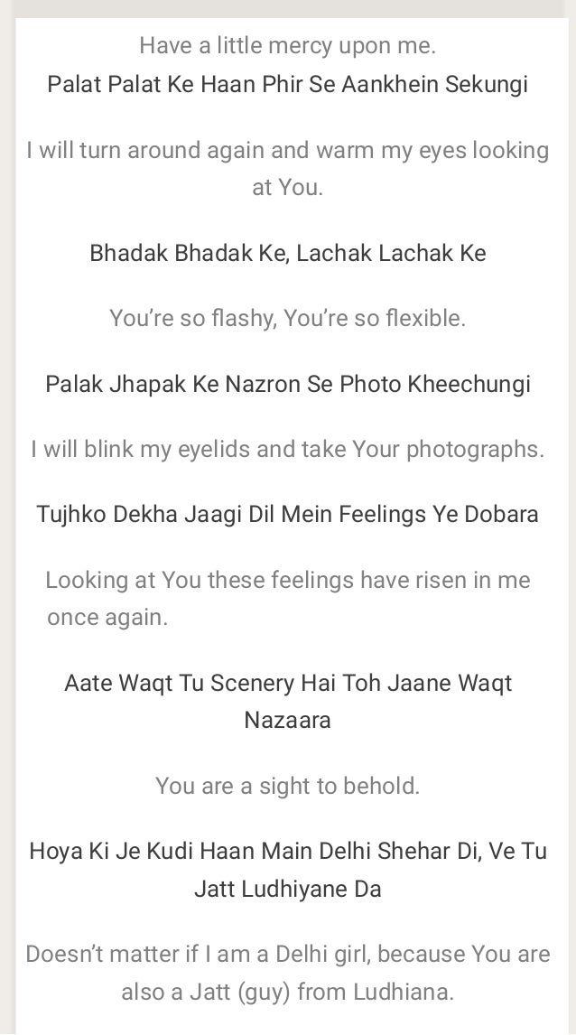Screen dimensions: 576x1035
Task: Click 'also a Jatt (guy) from Ludhiana.'
Action: pos(288,992)
